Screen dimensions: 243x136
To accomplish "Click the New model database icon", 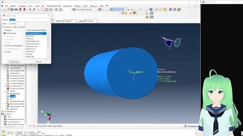I will pyautogui.click(x=3, y=9).
